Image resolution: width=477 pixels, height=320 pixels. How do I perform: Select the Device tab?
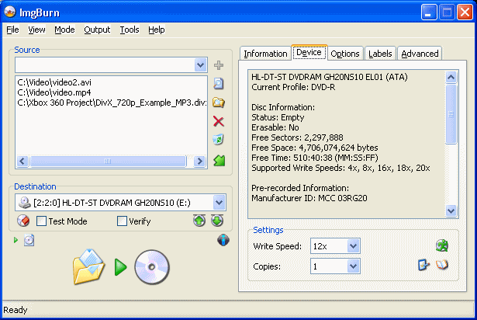point(309,52)
